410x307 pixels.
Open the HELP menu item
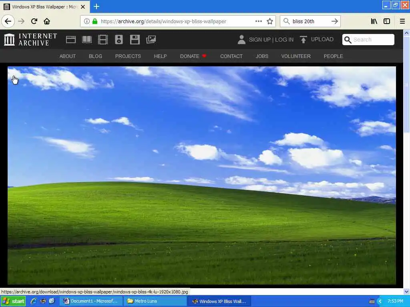click(x=160, y=56)
